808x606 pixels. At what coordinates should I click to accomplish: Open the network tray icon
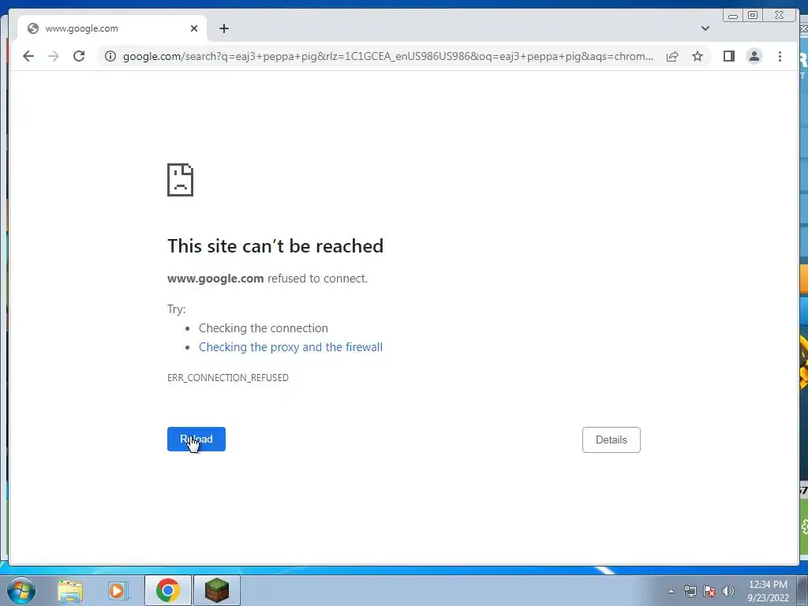coord(690,591)
